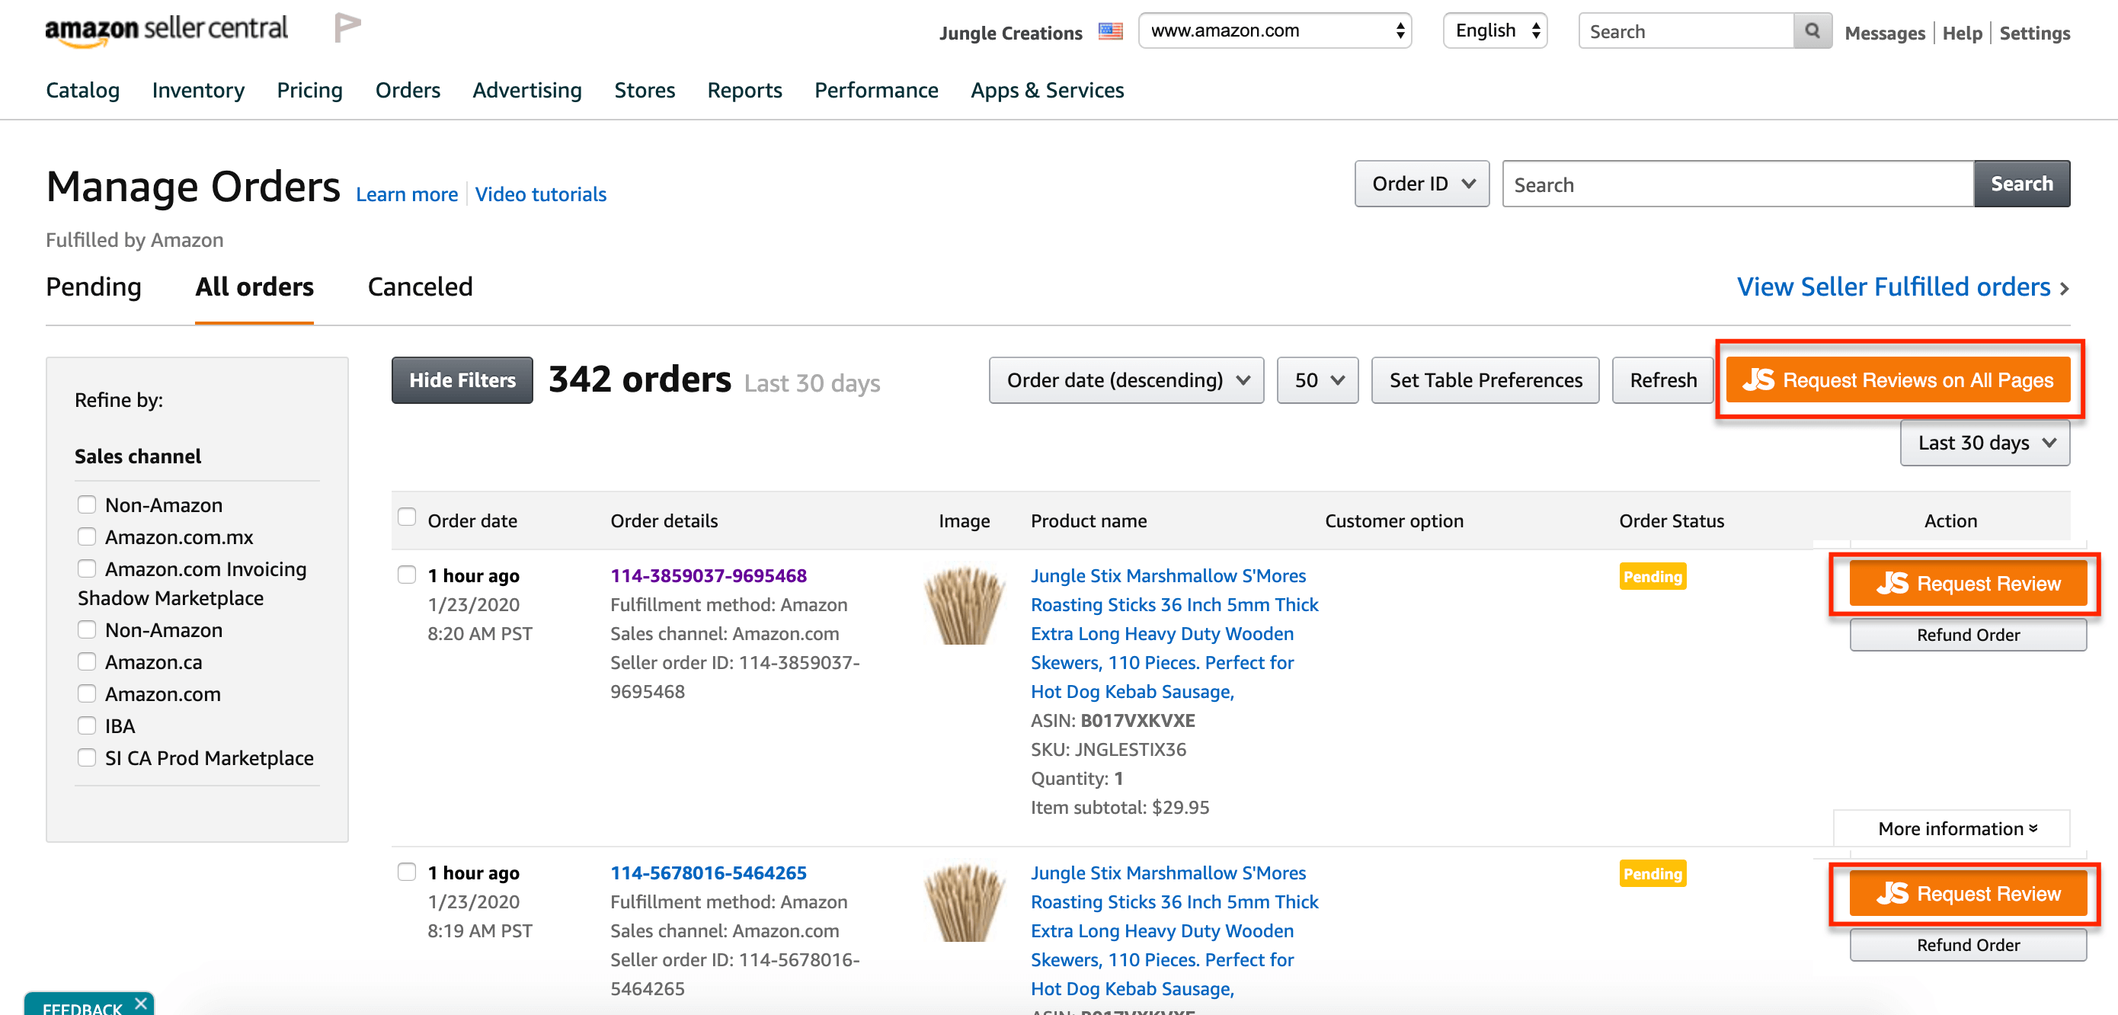This screenshot has height=1015, width=2118.
Task: Open the Order ID search type dropdown
Action: [1422, 184]
